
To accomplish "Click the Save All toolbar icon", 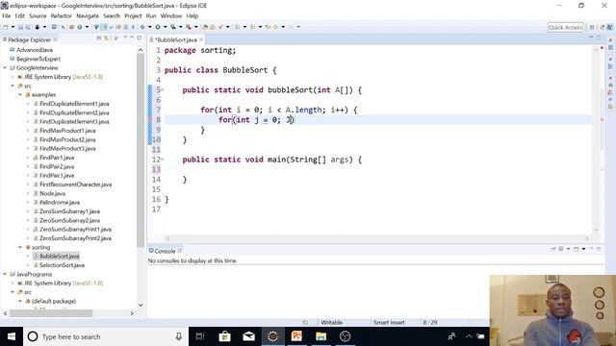I will [x=28, y=27].
